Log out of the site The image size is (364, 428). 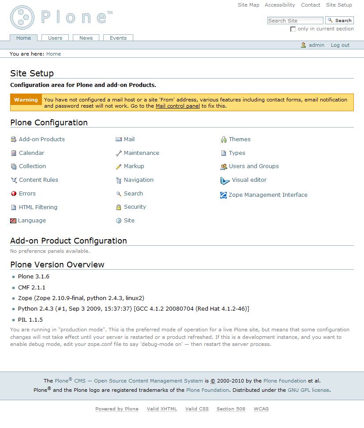pyautogui.click(x=340, y=45)
